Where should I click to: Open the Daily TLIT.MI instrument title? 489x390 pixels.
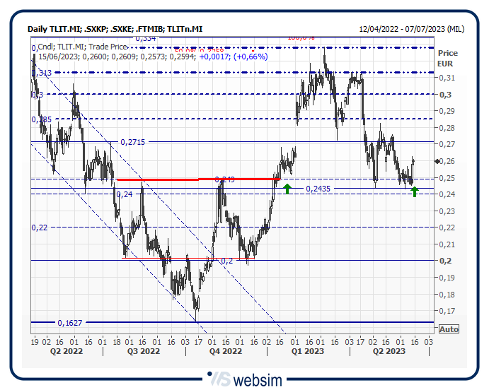pyautogui.click(x=115, y=29)
